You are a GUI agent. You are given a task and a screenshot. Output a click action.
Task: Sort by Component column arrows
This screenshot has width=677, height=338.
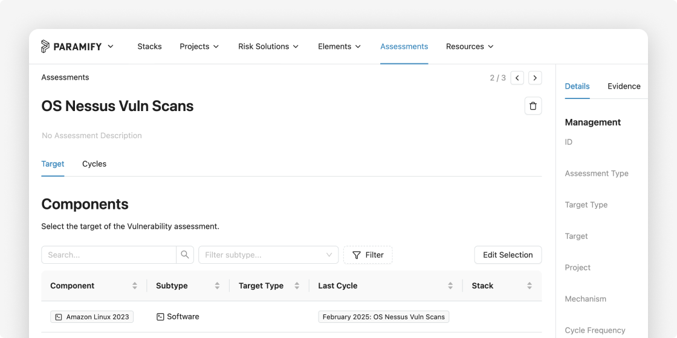[x=135, y=286]
